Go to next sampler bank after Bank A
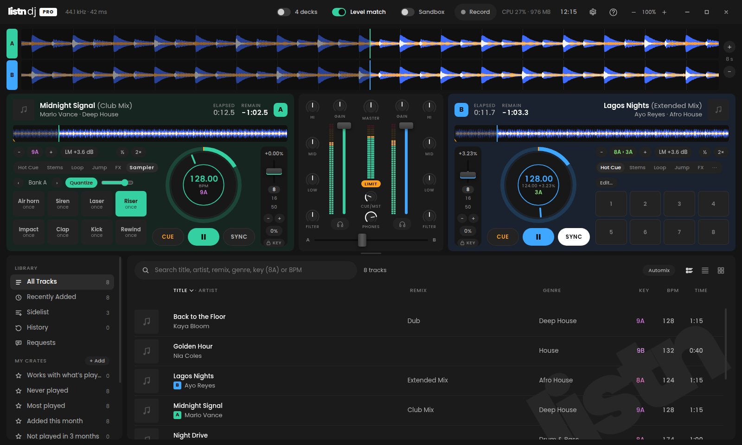742x445 pixels. click(x=57, y=183)
